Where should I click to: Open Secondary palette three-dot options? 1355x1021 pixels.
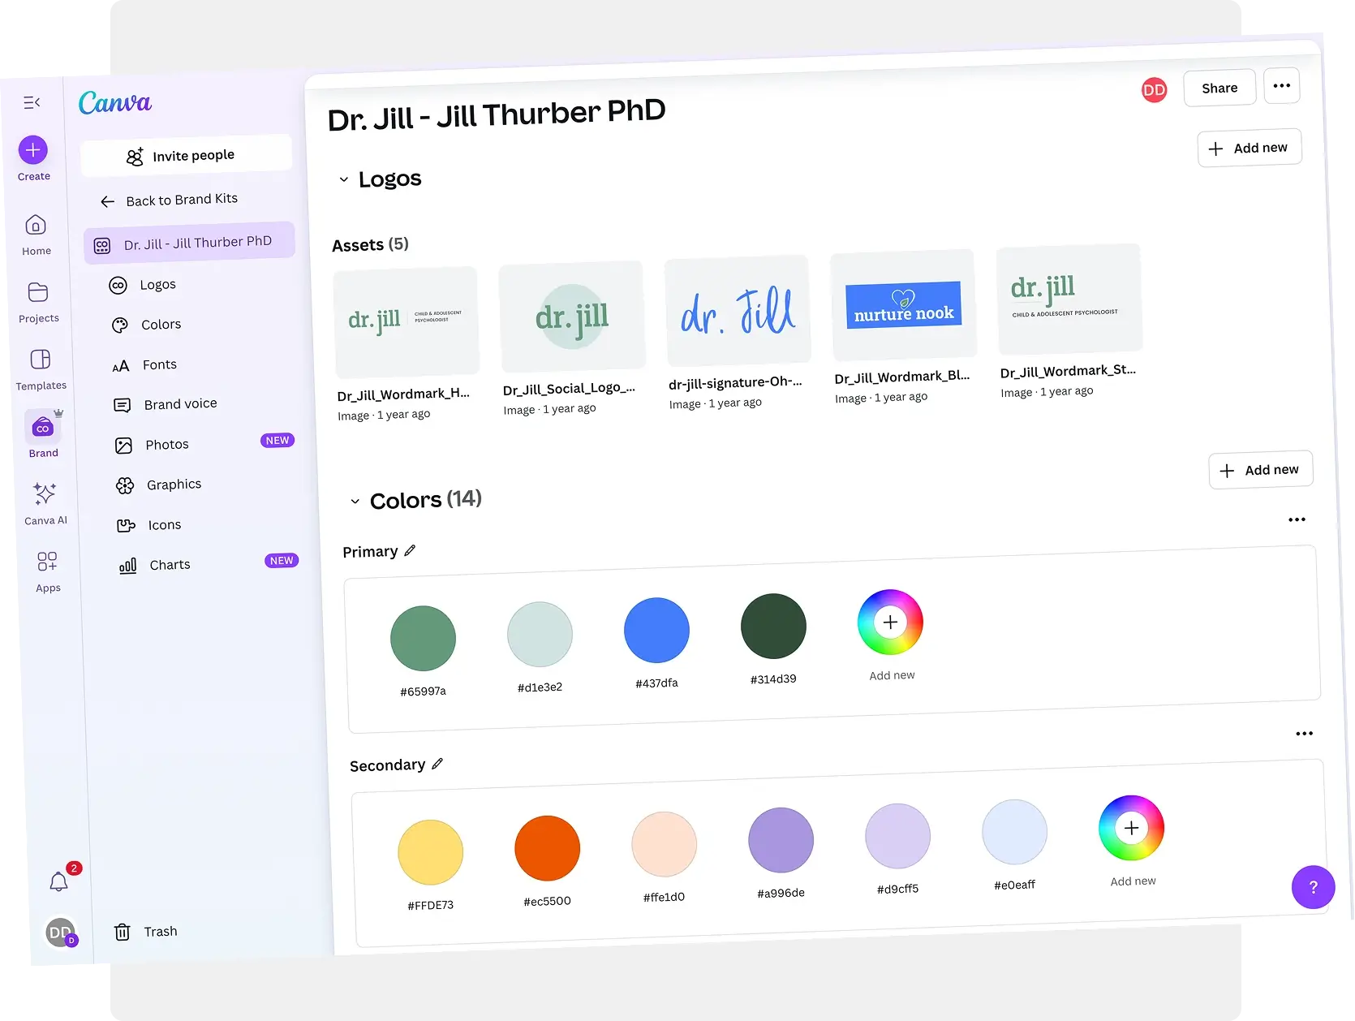point(1304,734)
